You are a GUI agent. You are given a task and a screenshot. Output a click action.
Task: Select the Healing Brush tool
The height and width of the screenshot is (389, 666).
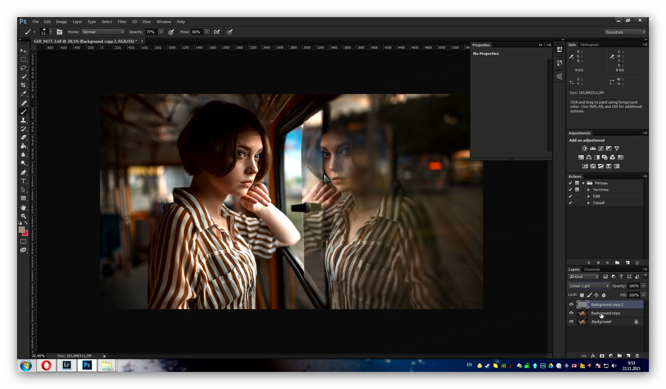tap(23, 103)
